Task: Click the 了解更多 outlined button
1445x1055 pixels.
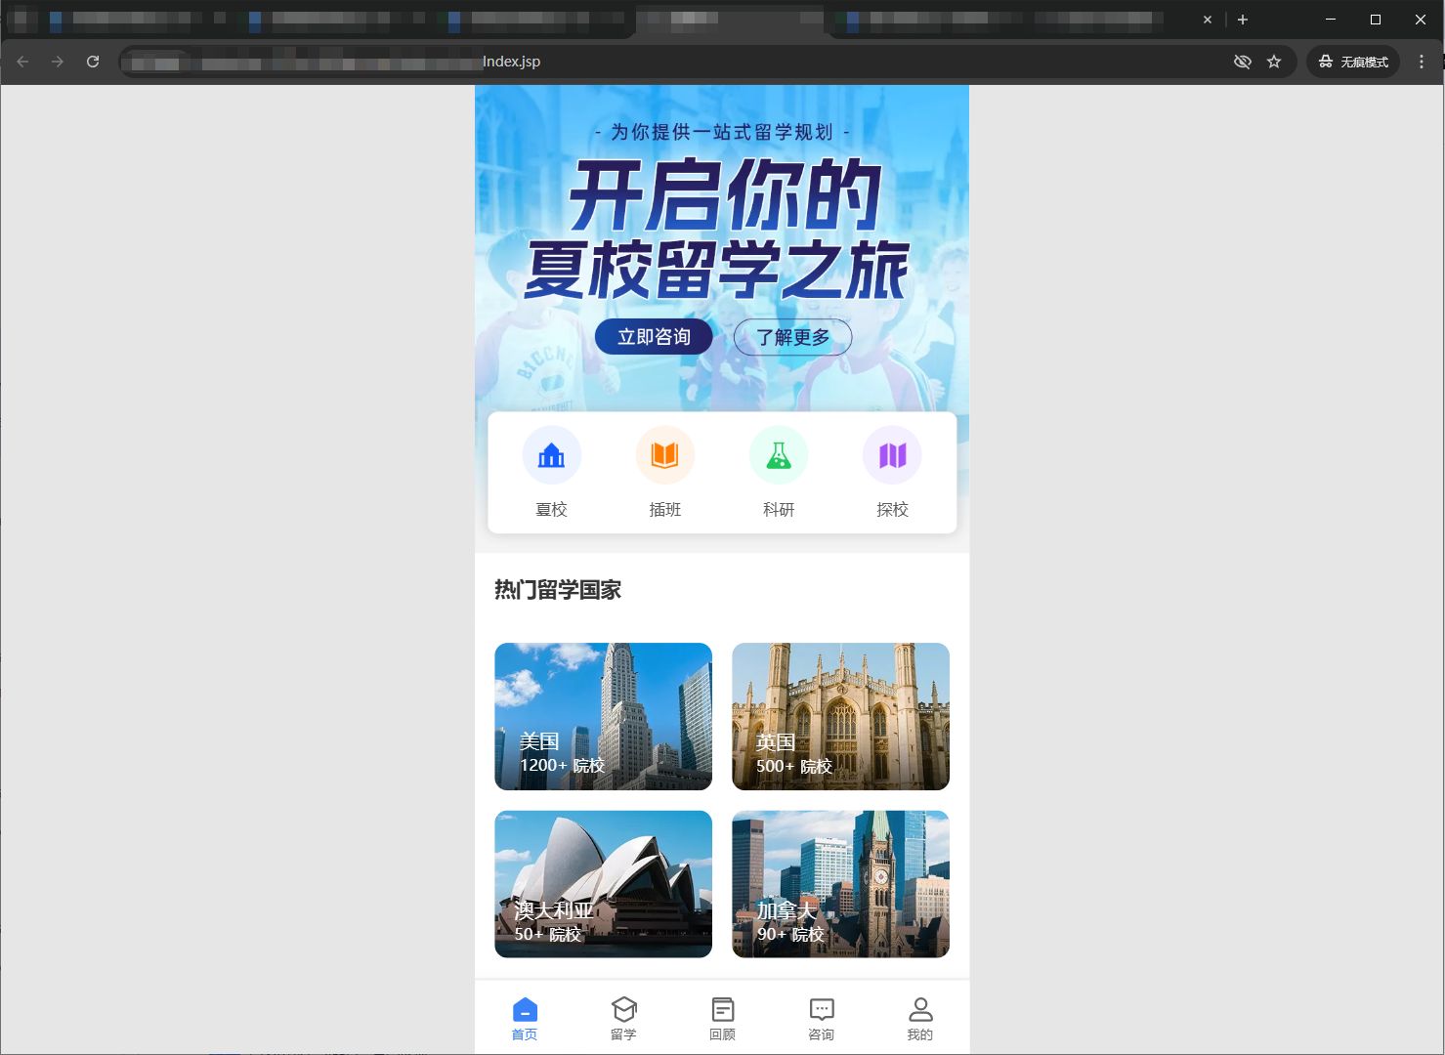Action: click(792, 337)
